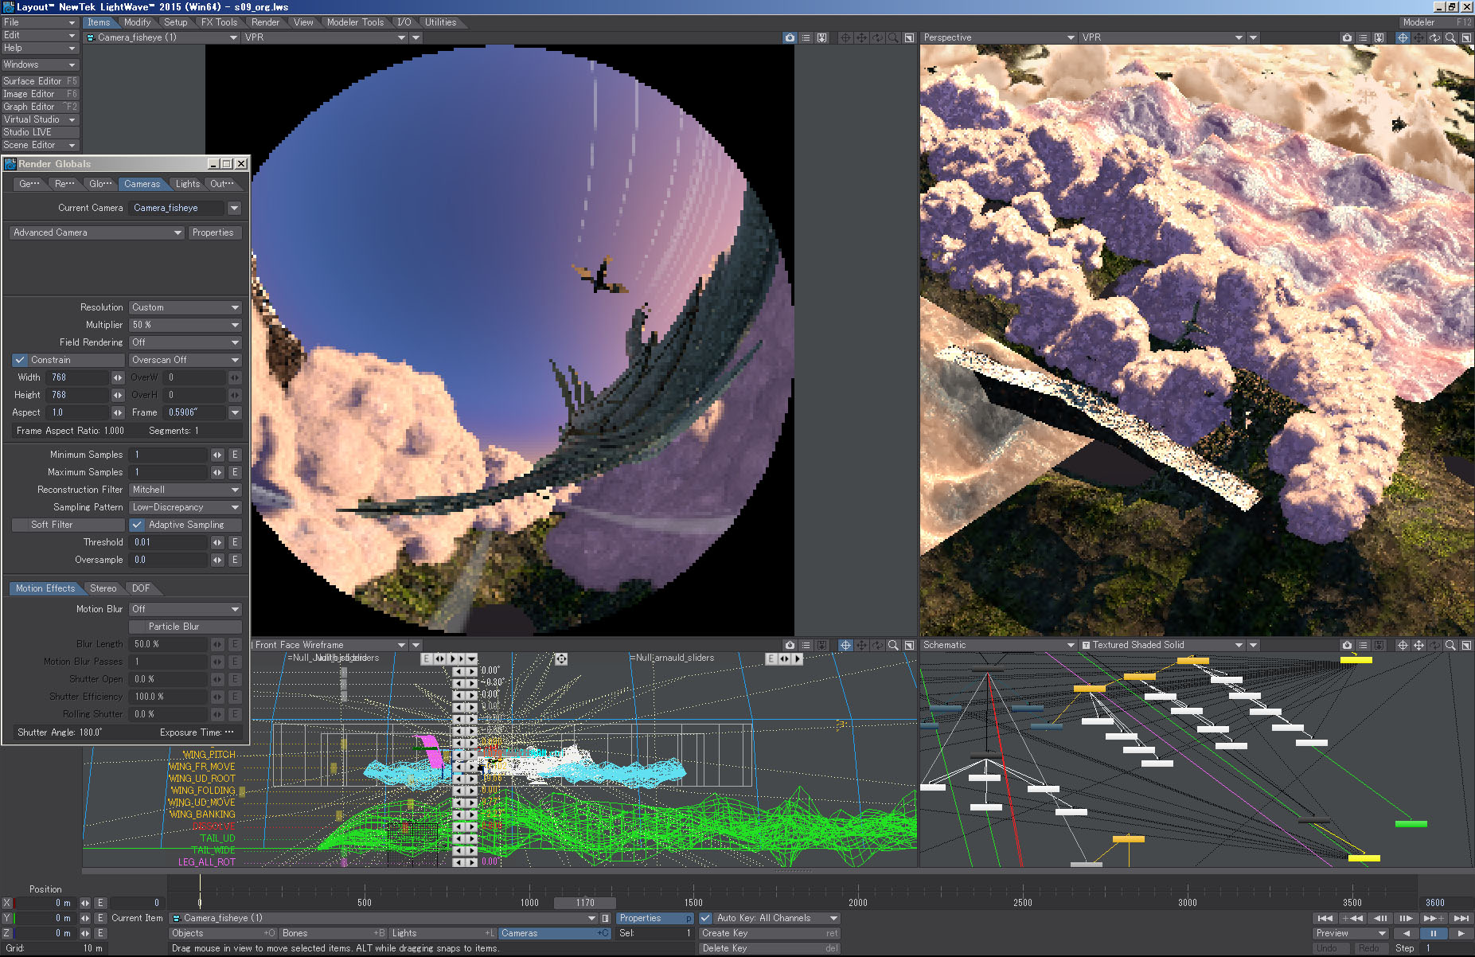Open the Sampling Pattern dropdown
Image resolution: width=1475 pixels, height=957 pixels.
pyautogui.click(x=185, y=507)
